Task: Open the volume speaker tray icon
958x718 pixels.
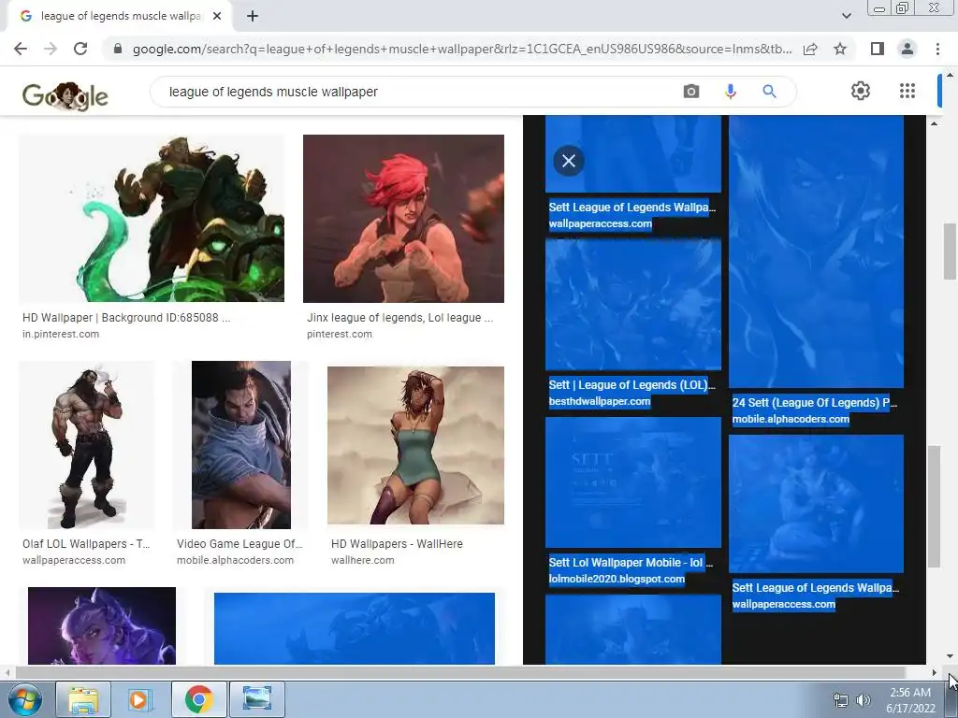Action: tap(864, 700)
